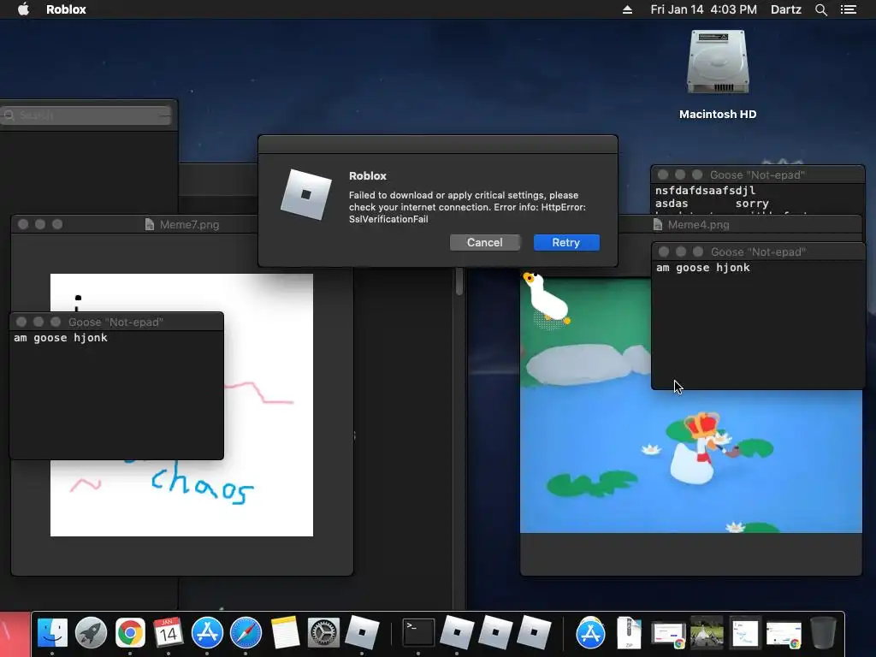Open the Dartz user menu
Screen dimensions: 876x657
[x=785, y=9]
